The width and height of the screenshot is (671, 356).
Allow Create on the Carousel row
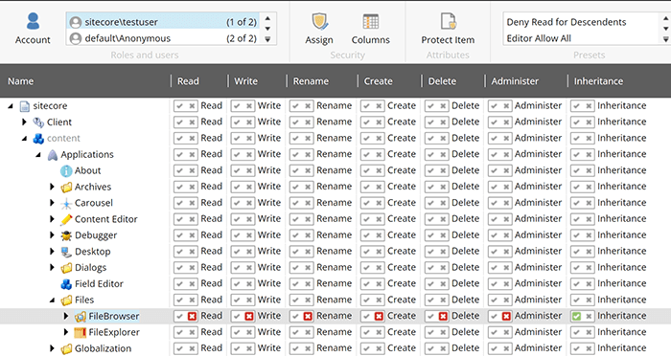tap(367, 203)
